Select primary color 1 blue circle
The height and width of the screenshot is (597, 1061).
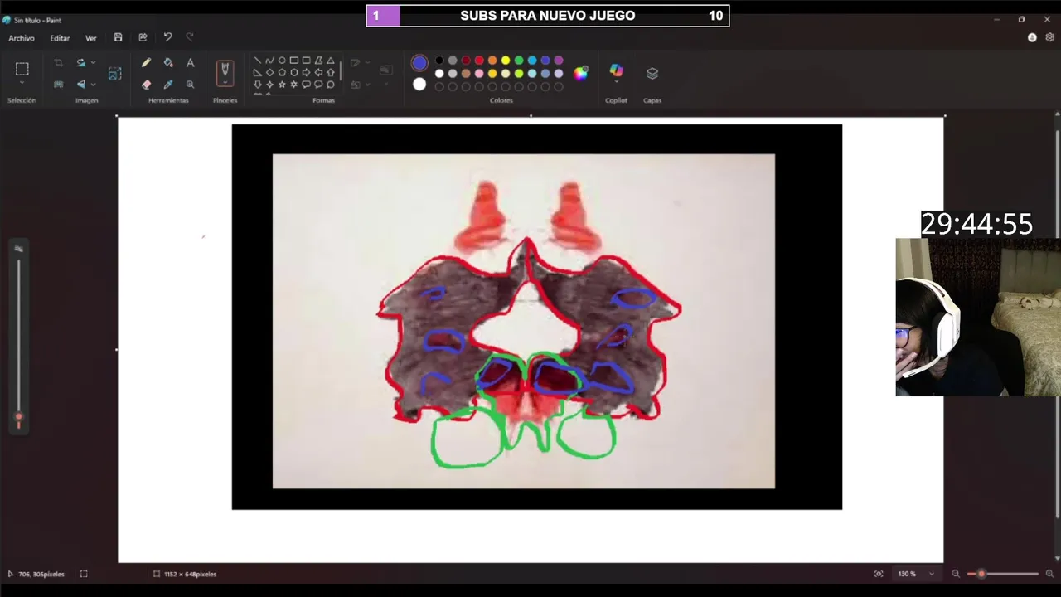point(419,63)
